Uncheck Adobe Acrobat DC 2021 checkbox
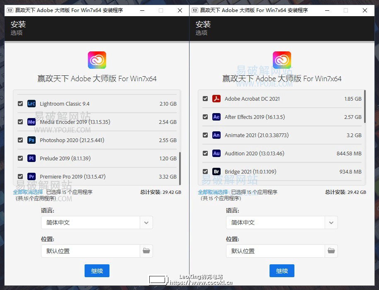This screenshot has width=379, height=290. 205,99
